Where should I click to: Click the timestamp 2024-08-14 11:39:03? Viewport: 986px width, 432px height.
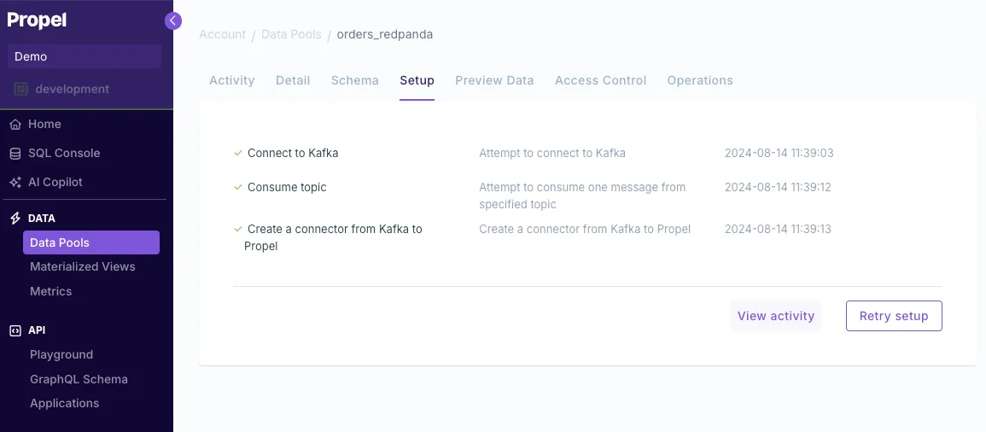(x=779, y=153)
